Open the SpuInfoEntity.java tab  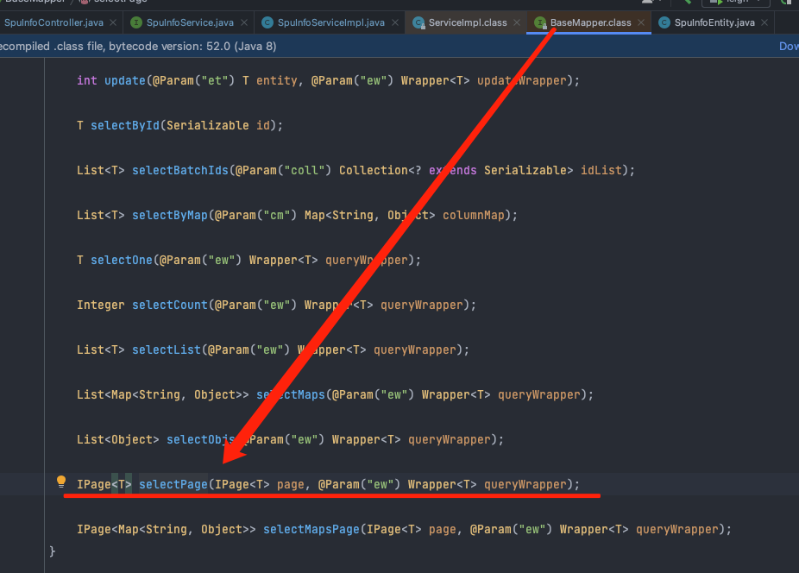point(714,22)
